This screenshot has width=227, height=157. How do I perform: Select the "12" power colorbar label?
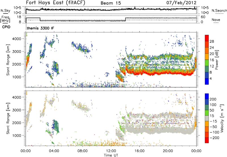pyautogui.click(x=212, y=66)
